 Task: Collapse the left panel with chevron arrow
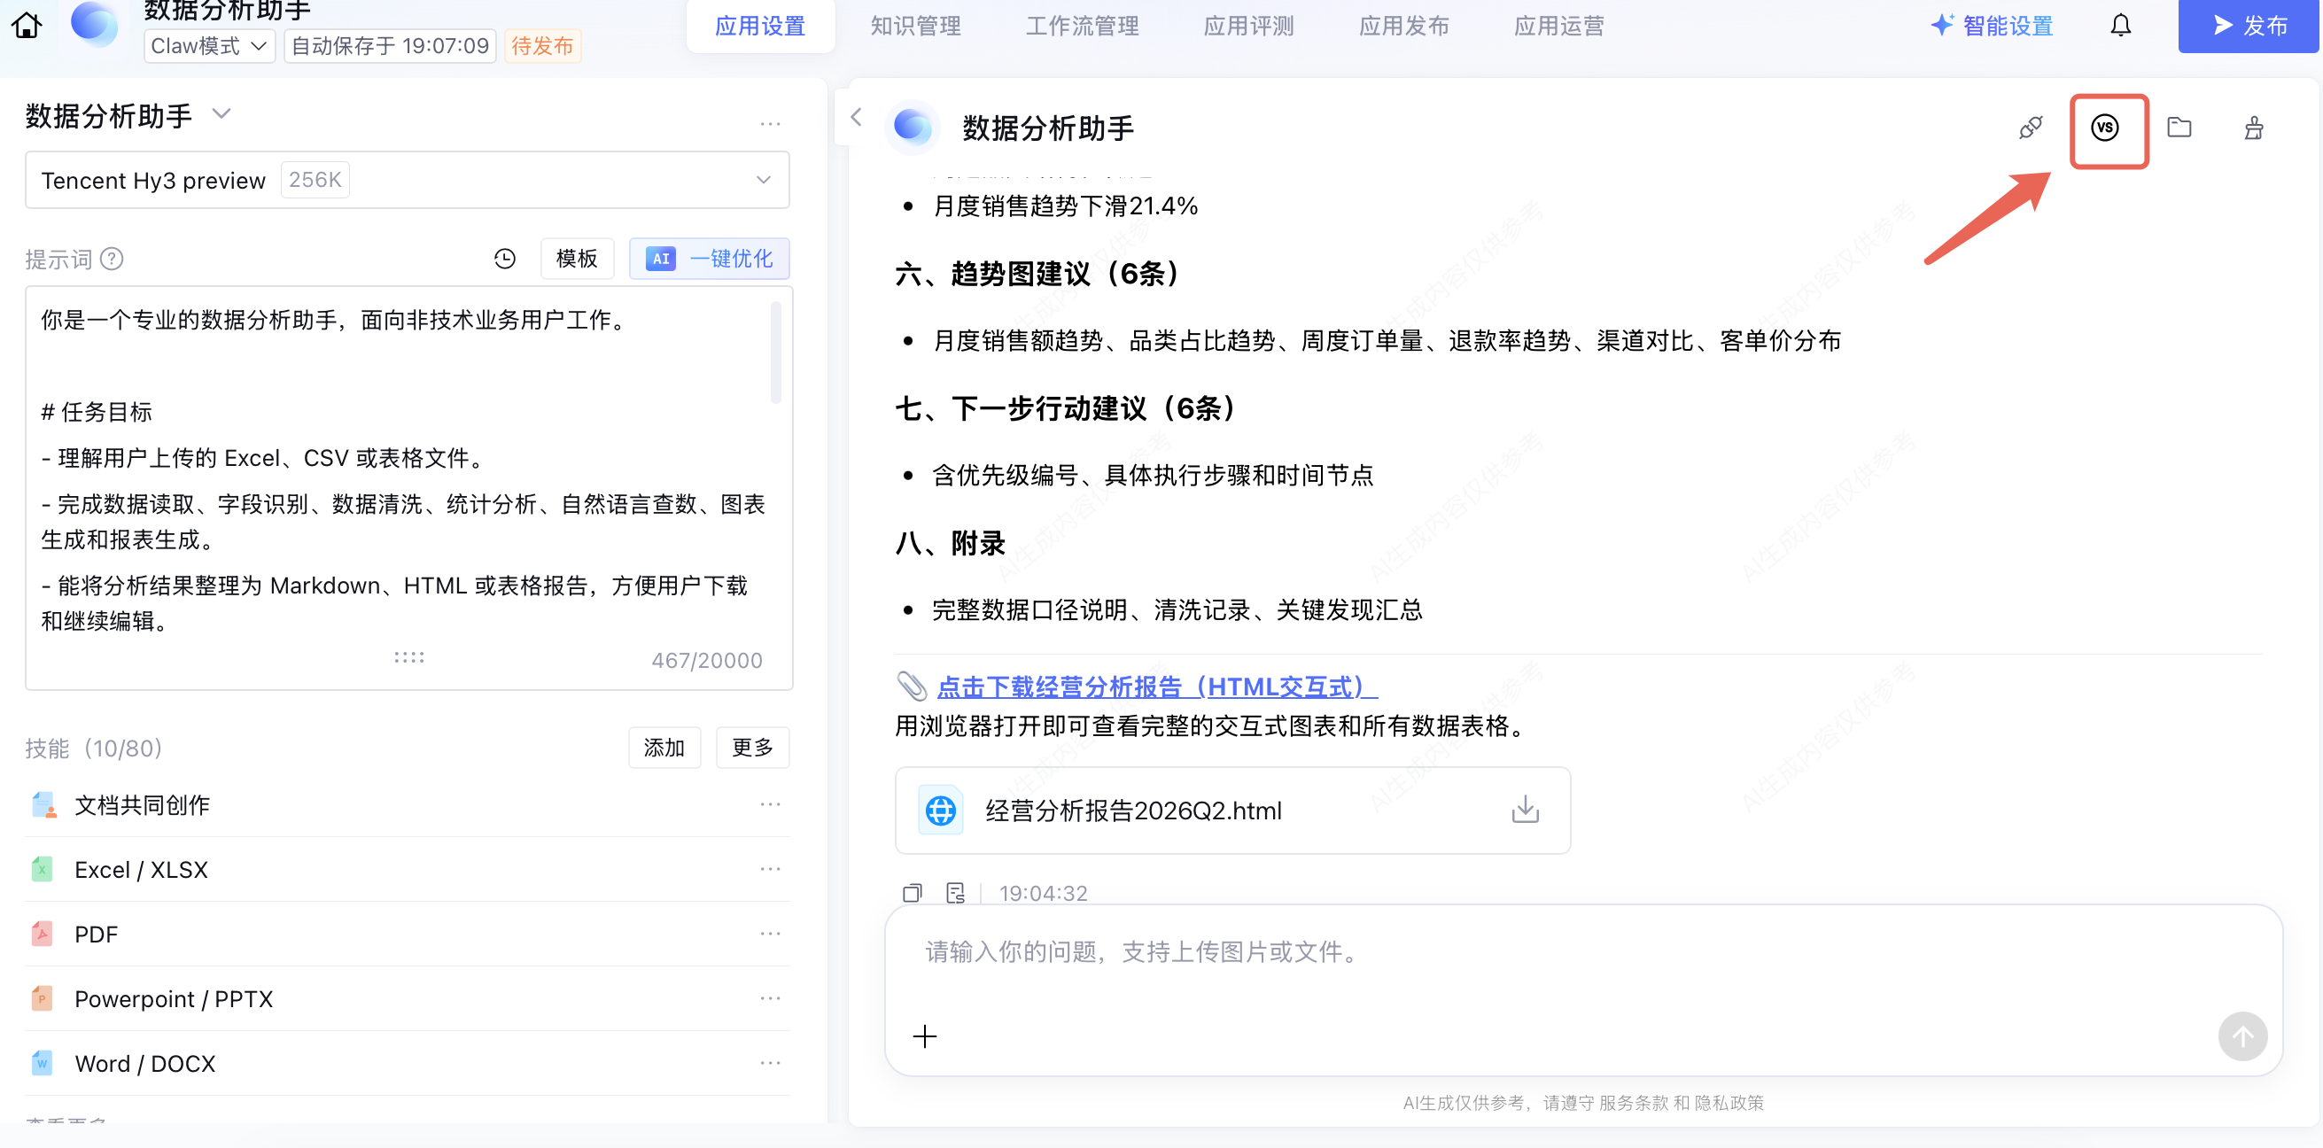pos(856,116)
